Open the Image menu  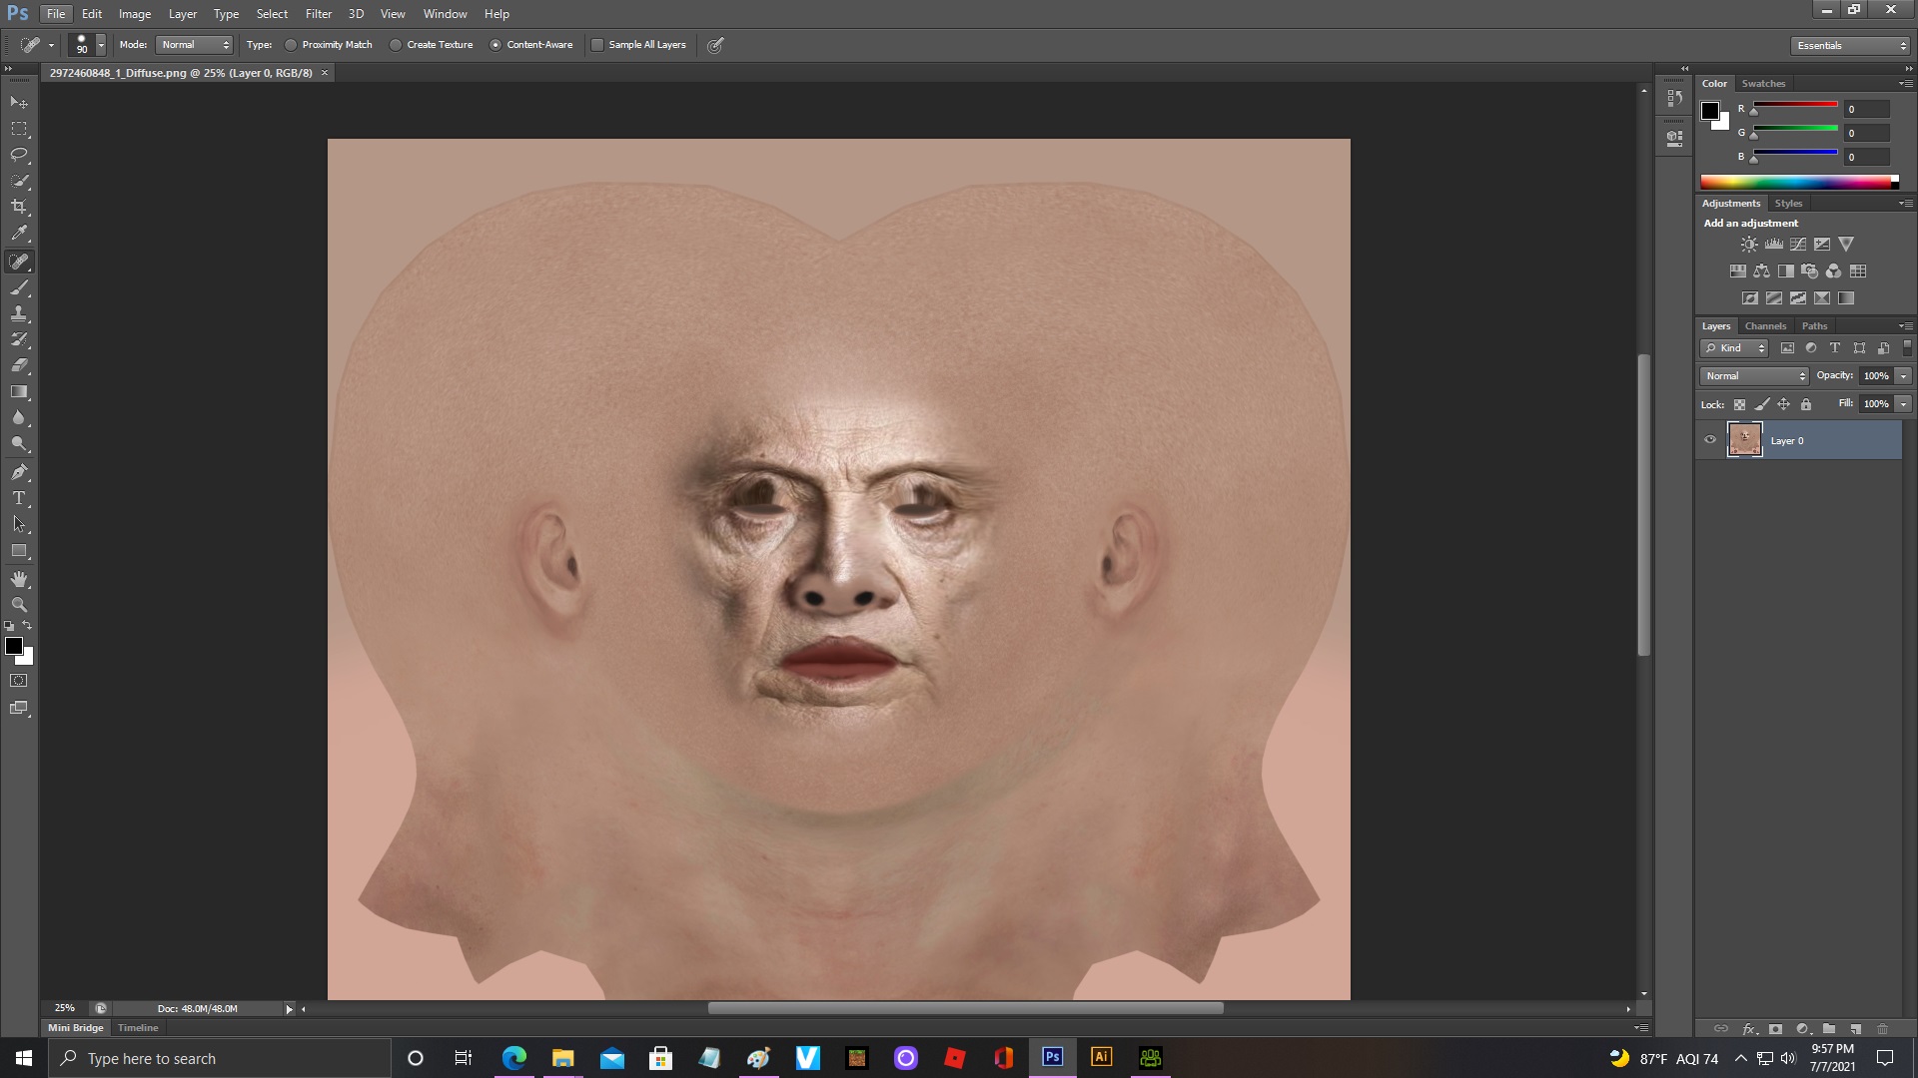click(135, 14)
